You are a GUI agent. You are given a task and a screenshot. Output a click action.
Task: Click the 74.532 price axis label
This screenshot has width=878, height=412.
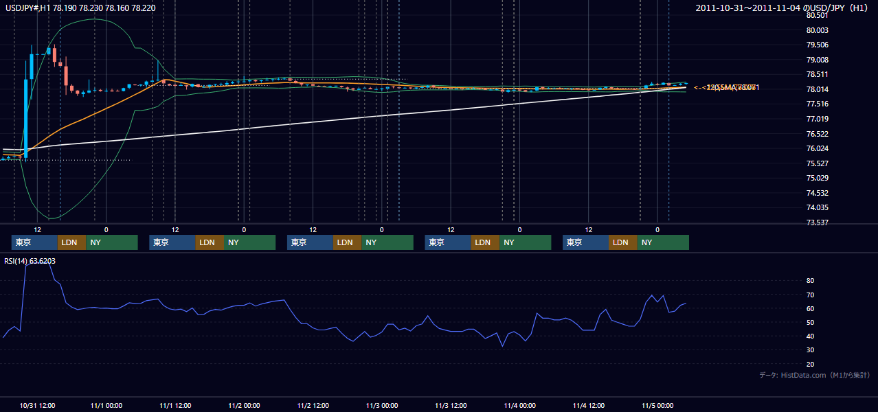[818, 193]
